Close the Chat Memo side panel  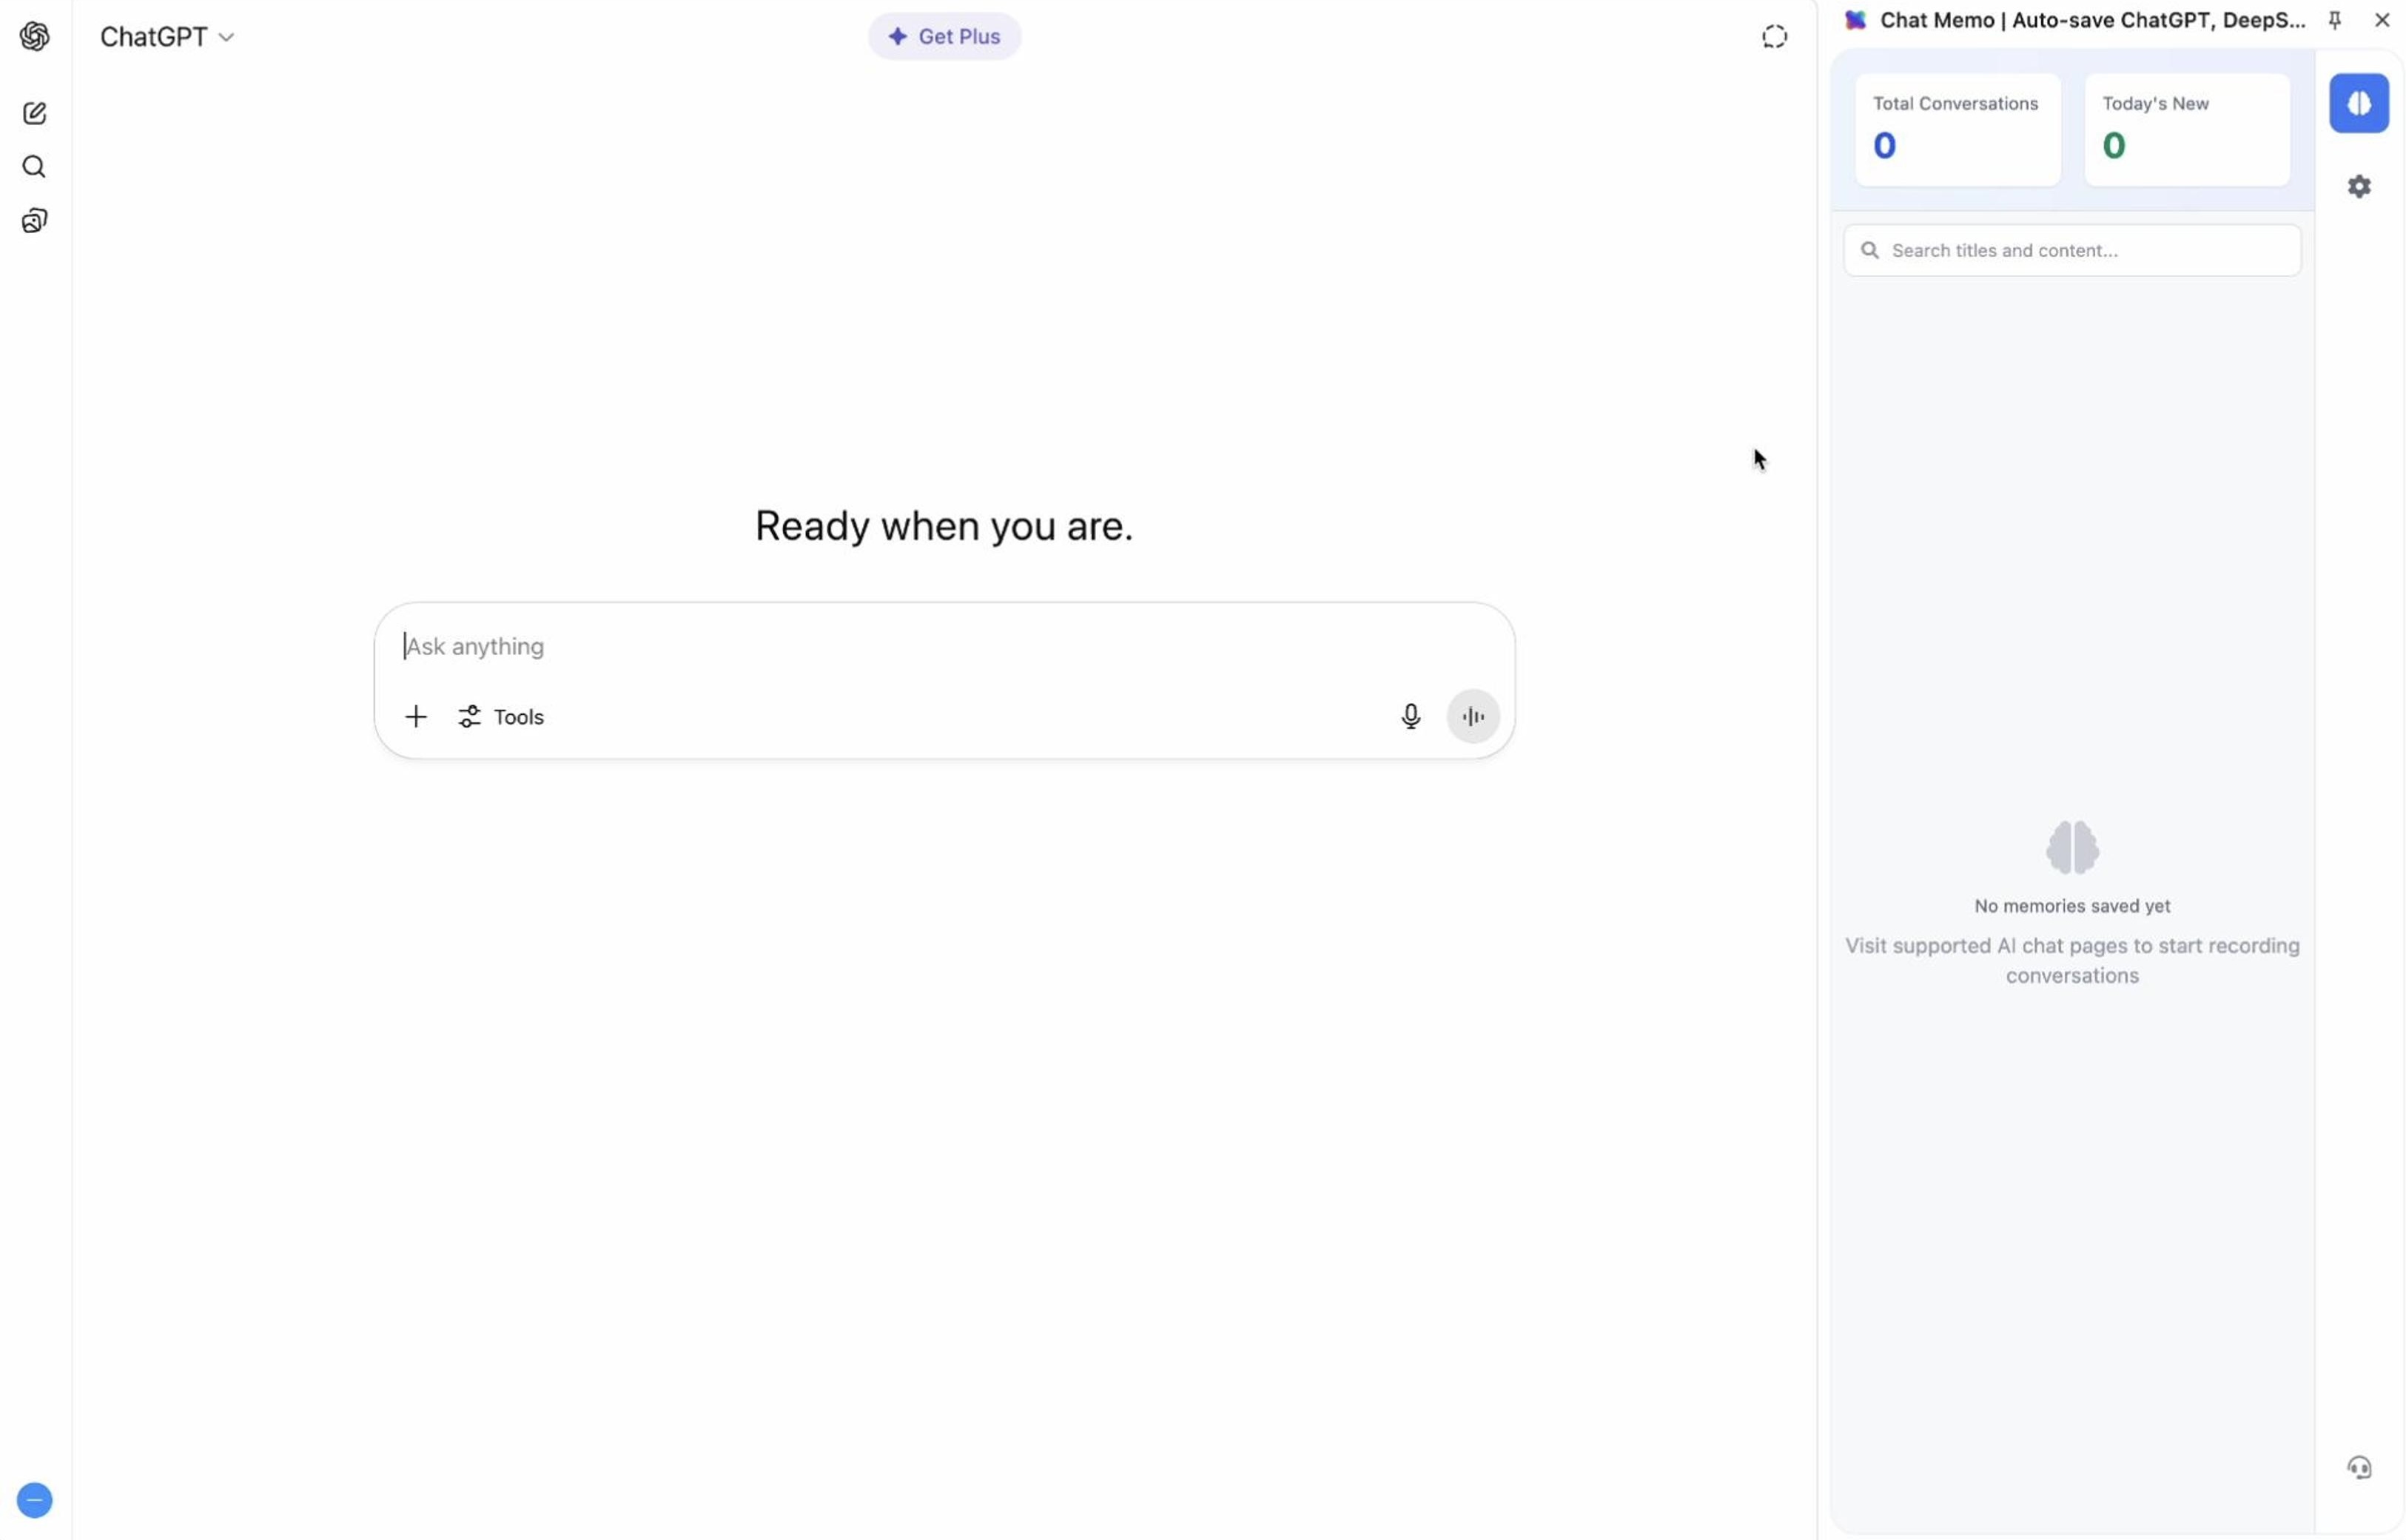pos(2380,20)
